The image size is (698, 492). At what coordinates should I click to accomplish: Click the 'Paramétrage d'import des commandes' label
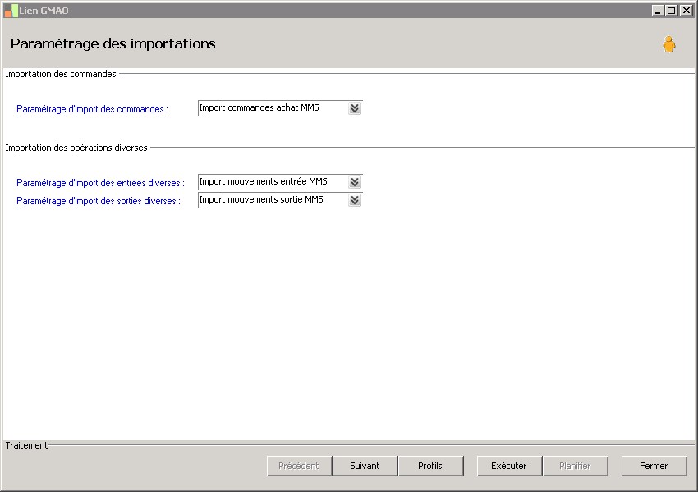click(92, 109)
